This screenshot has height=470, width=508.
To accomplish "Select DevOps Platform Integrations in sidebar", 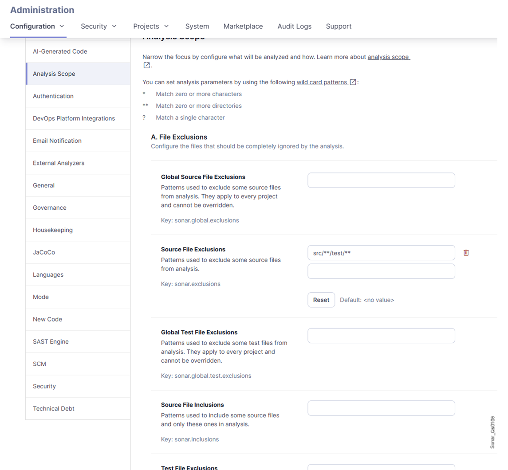I will click(74, 118).
